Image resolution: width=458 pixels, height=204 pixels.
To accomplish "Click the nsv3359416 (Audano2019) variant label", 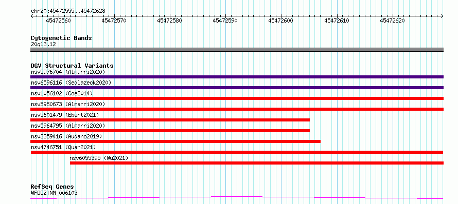I will click(x=66, y=136).
